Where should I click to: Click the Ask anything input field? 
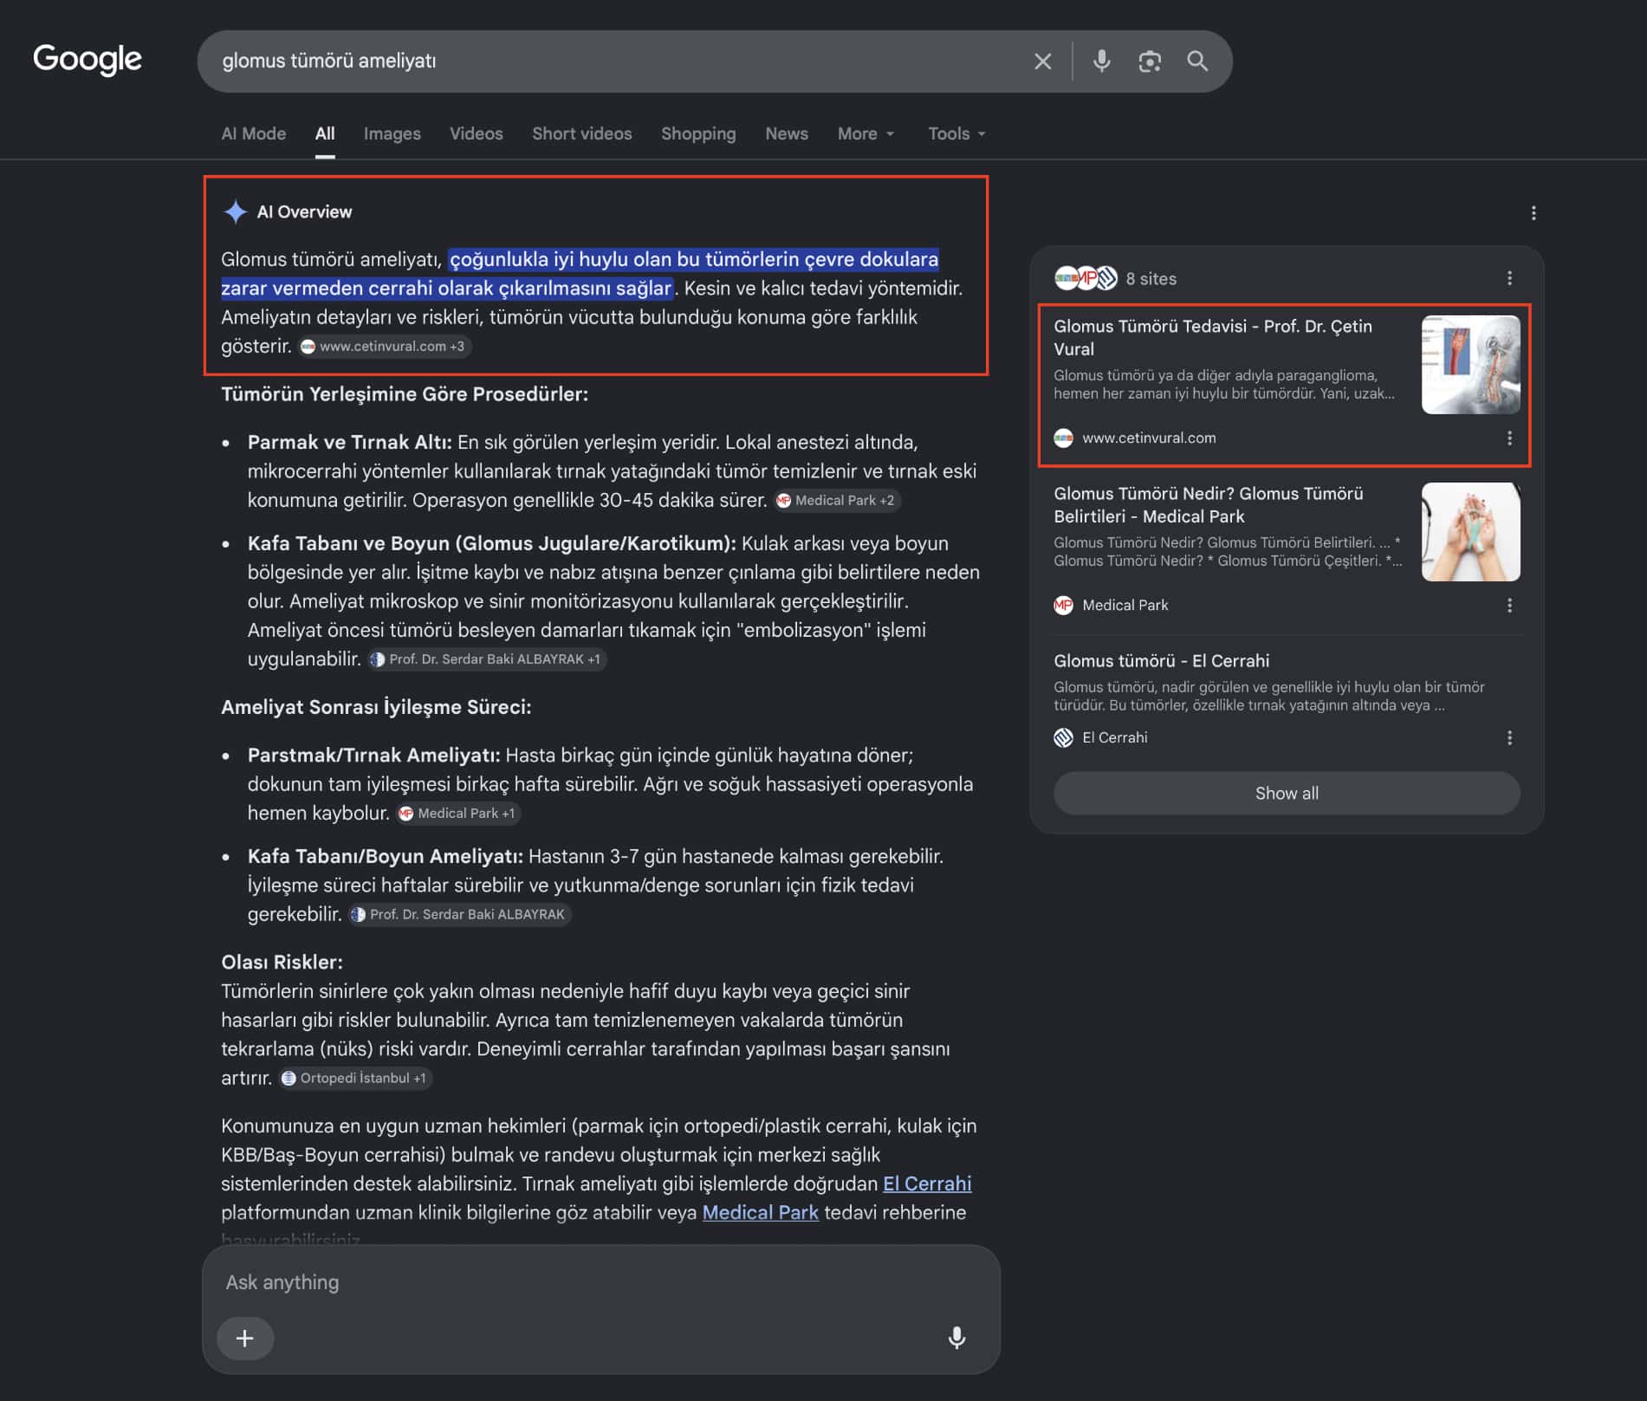point(600,1282)
